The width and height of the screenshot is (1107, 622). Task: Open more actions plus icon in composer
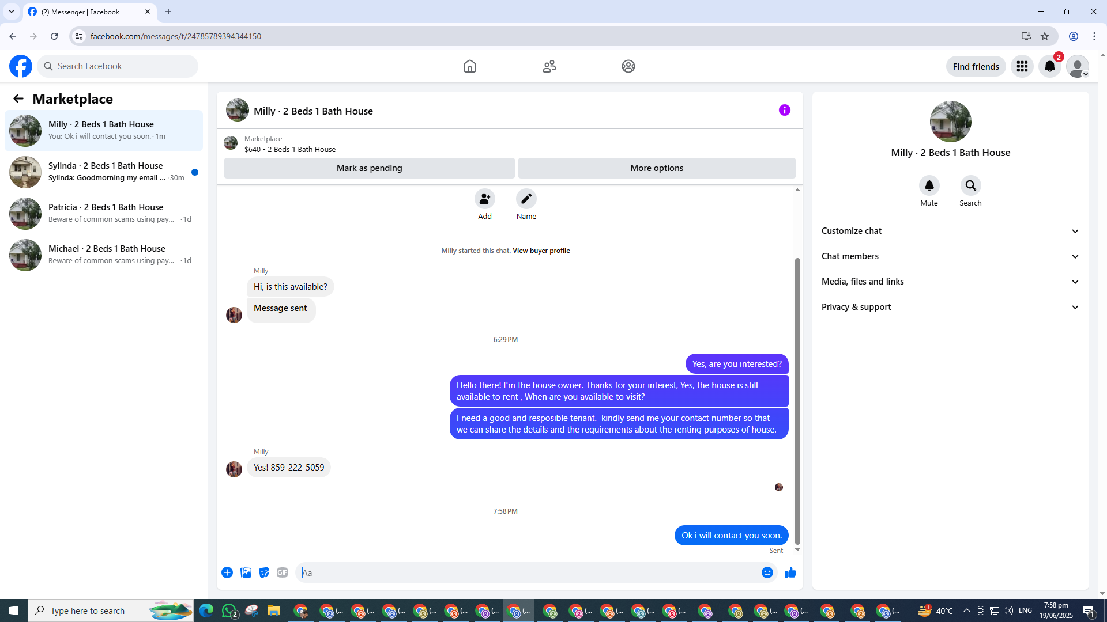(x=227, y=572)
